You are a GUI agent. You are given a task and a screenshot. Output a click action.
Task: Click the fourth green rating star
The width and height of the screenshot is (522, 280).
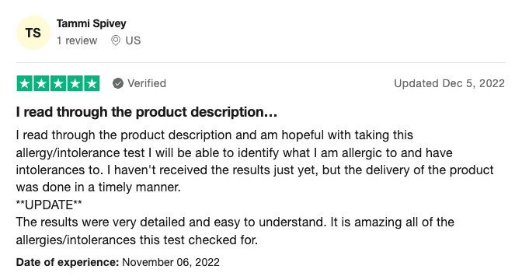[75, 83]
